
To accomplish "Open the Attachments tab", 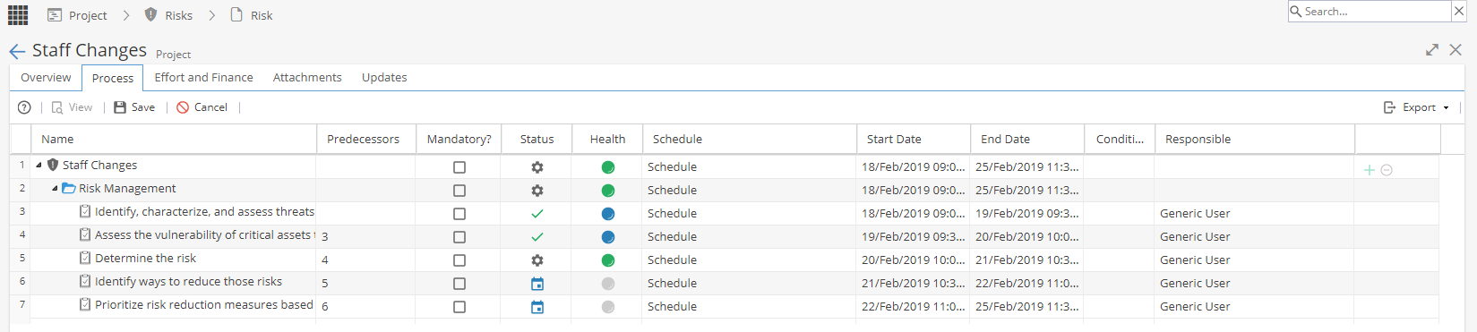I will [307, 78].
